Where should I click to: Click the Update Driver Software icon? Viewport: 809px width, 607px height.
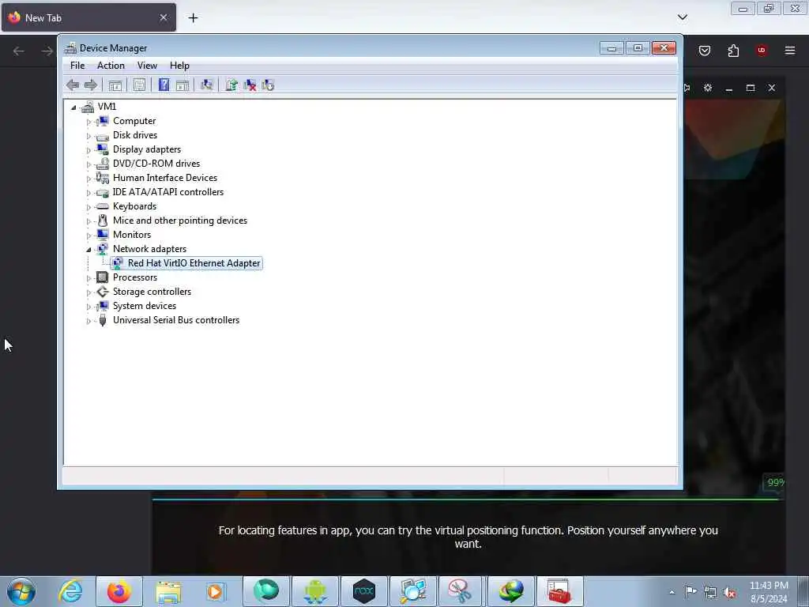[x=231, y=85]
